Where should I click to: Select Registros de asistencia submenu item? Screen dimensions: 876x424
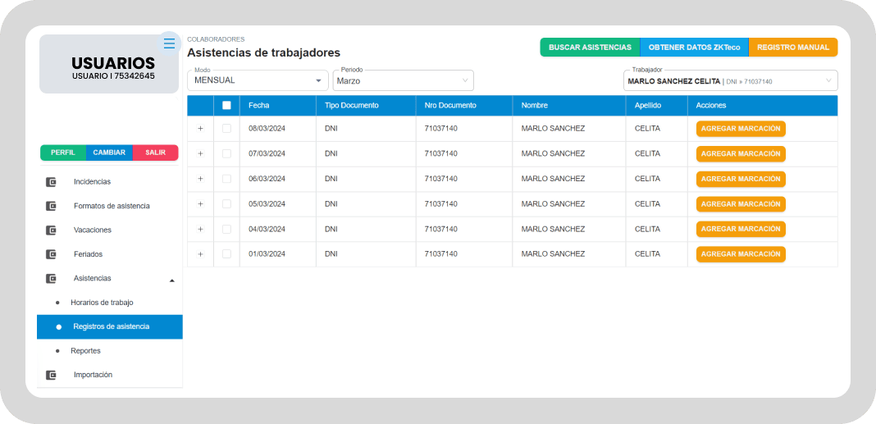(x=110, y=326)
